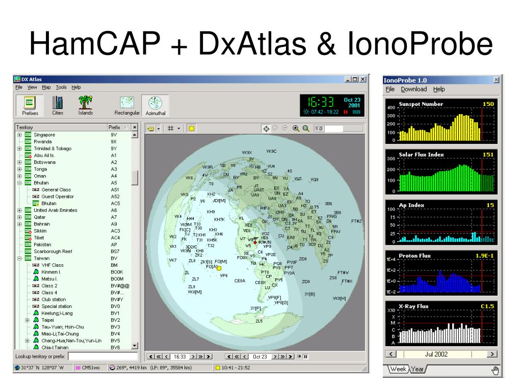The width and height of the screenshot is (522, 391).
Task: Select the Pakistan territory row
Action: tap(73, 245)
